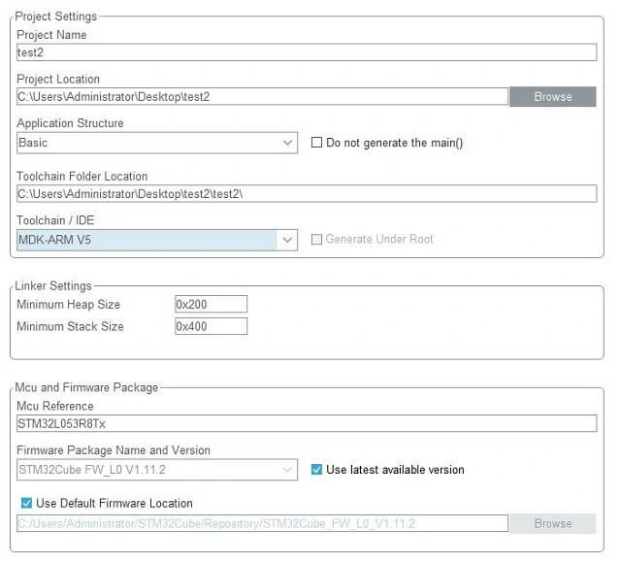This screenshot has height=563, width=621.
Task: Click Browse next to firmware location
Action: tap(553, 523)
